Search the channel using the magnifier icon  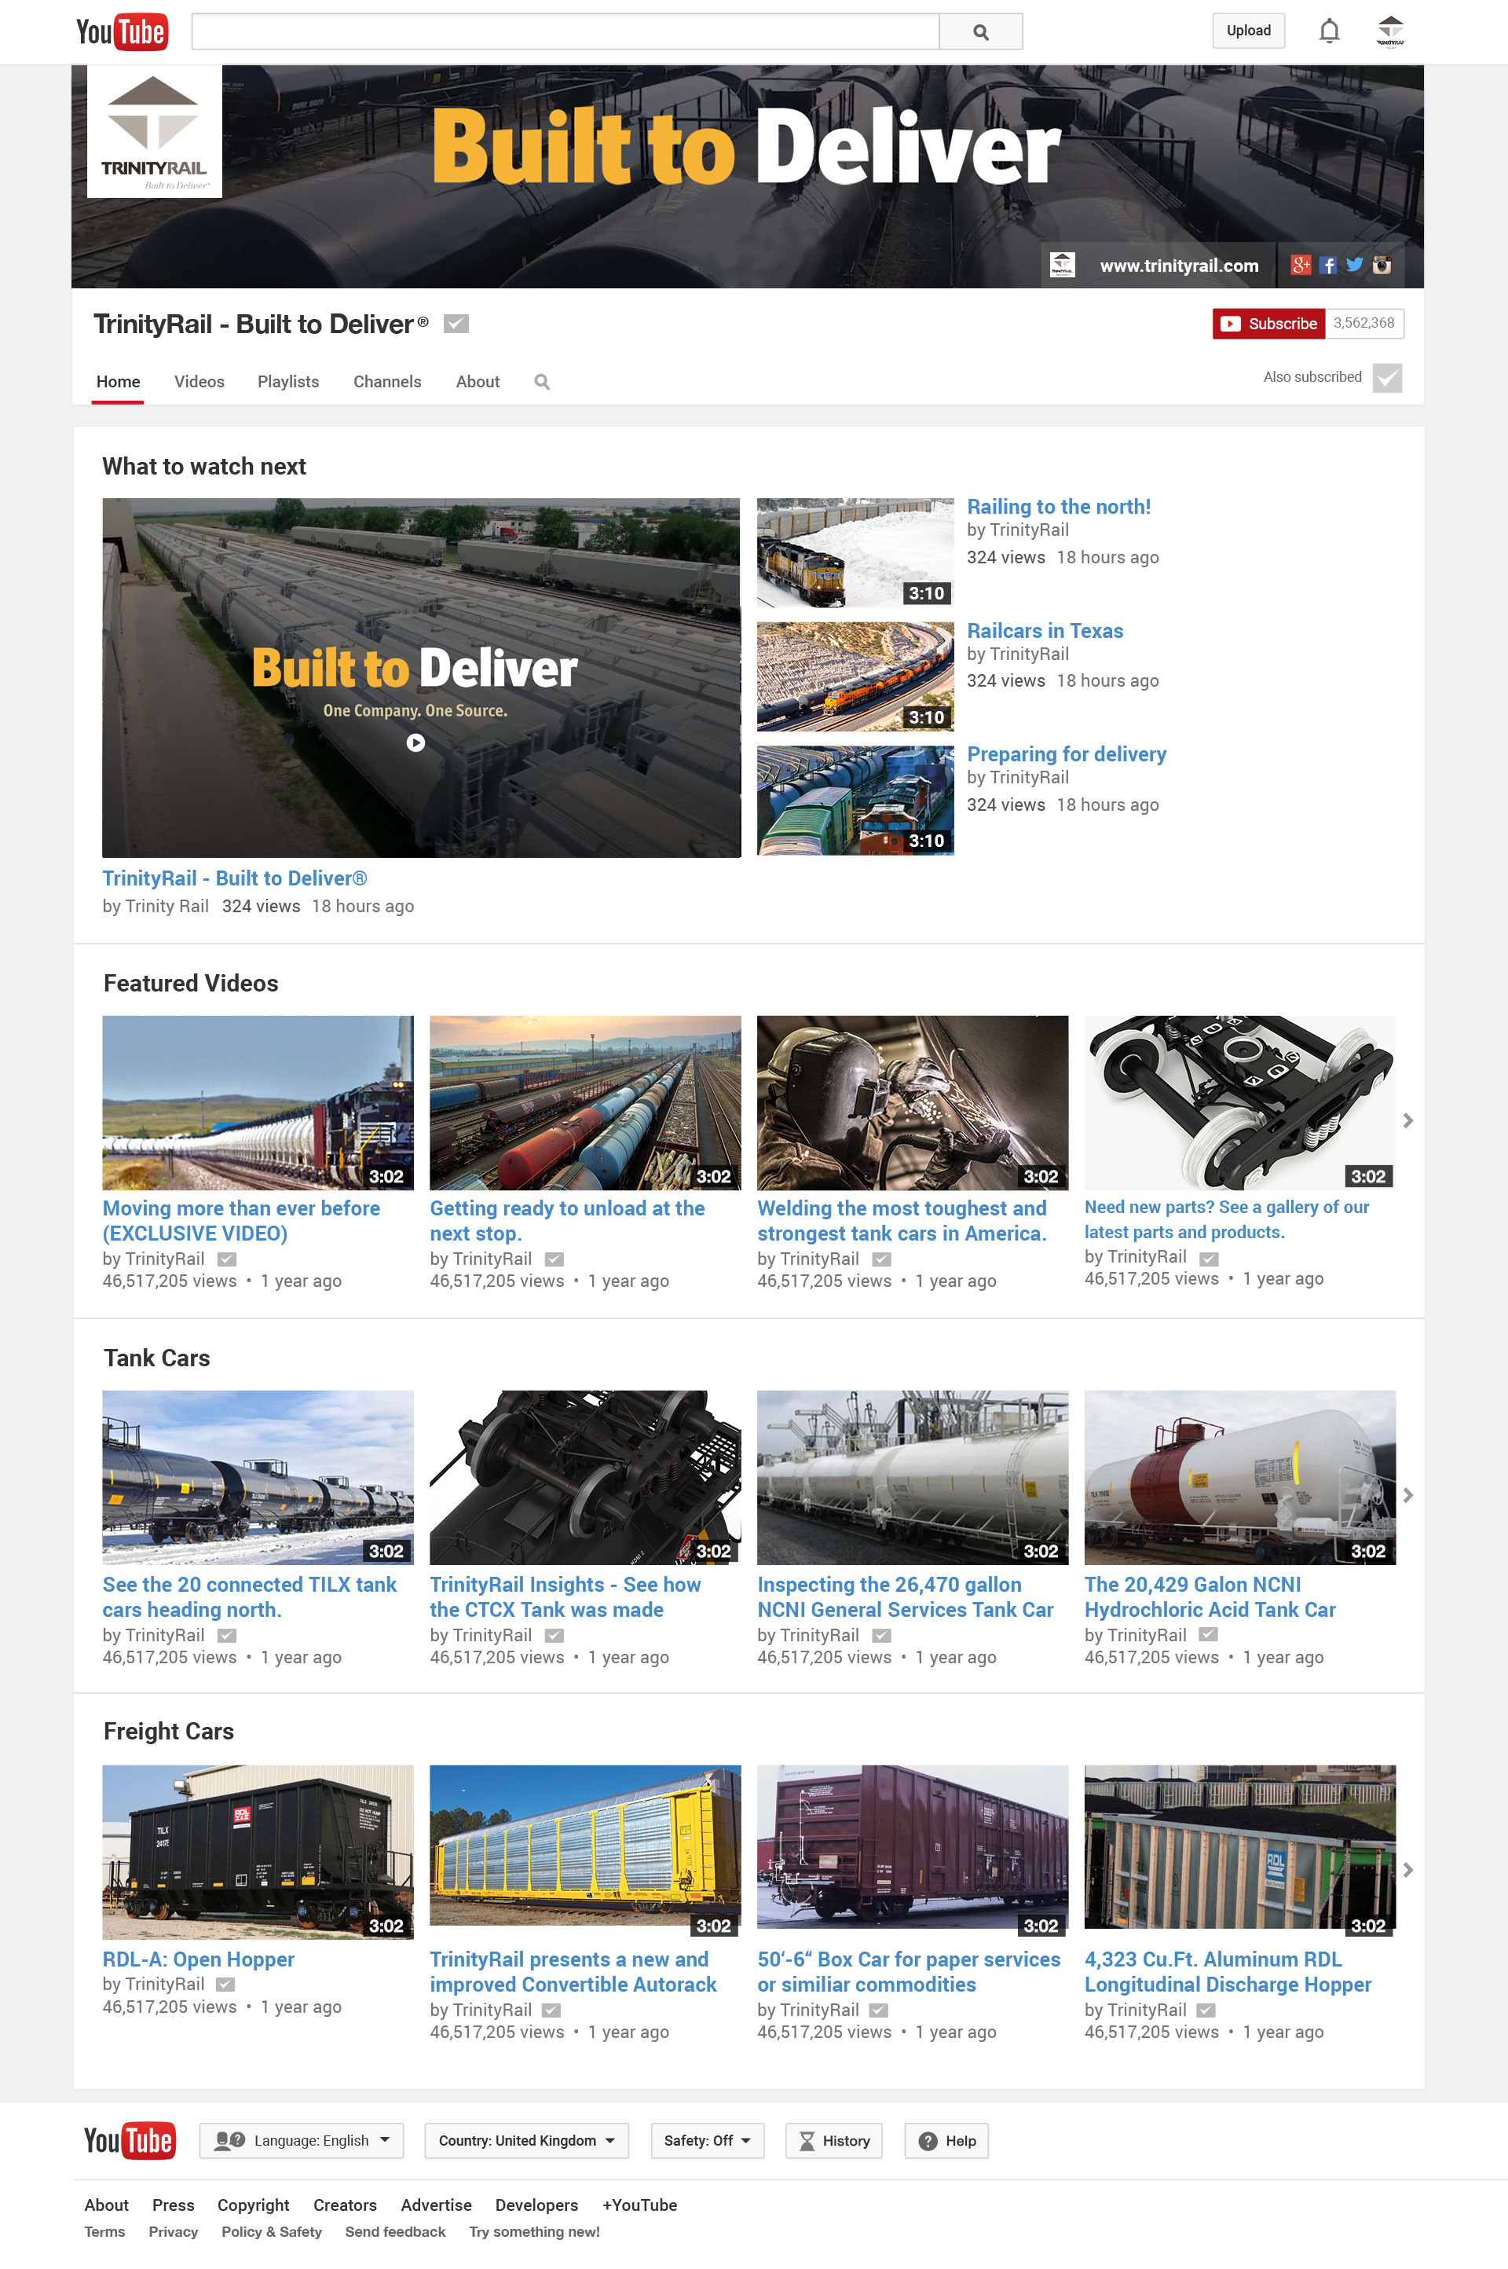pyautogui.click(x=541, y=382)
